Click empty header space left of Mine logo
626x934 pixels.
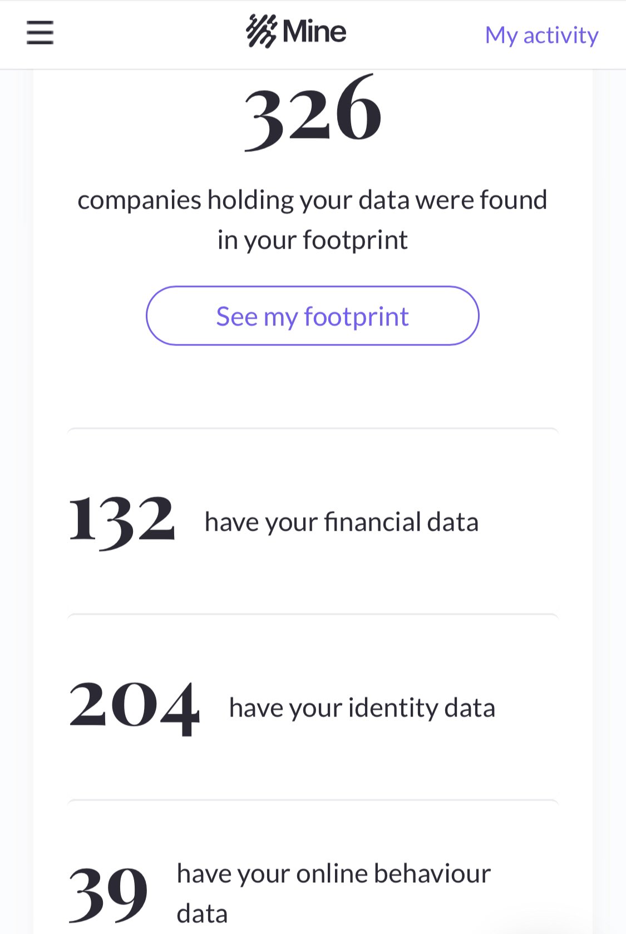tap(150, 33)
